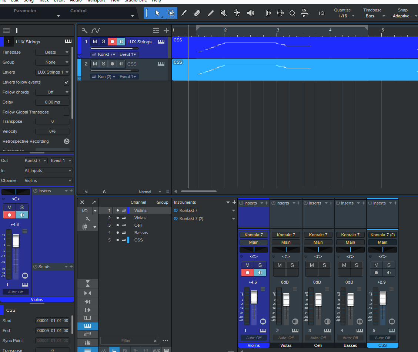Open the track list wrench options
Viewport: 418px width, 352px height.
click(84, 31)
